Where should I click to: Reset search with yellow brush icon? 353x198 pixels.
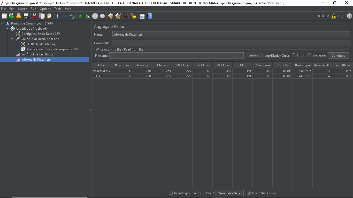[x=134, y=16]
